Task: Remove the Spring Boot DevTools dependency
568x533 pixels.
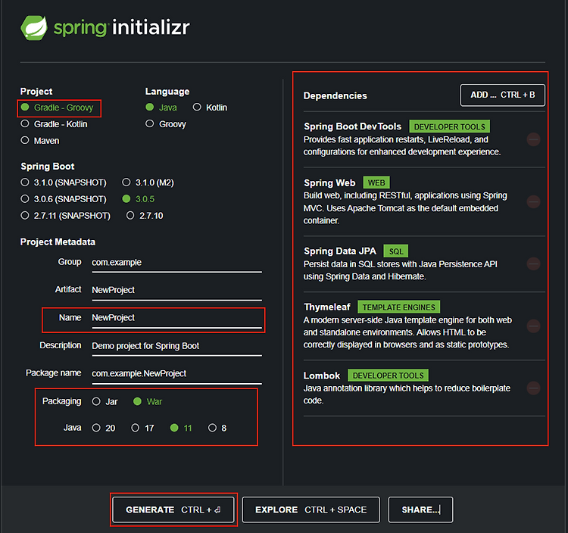Action: coord(533,139)
